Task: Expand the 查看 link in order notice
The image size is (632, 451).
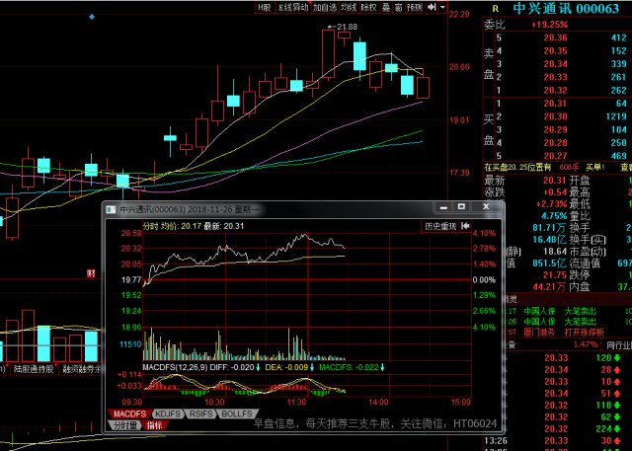Action: 626,168
